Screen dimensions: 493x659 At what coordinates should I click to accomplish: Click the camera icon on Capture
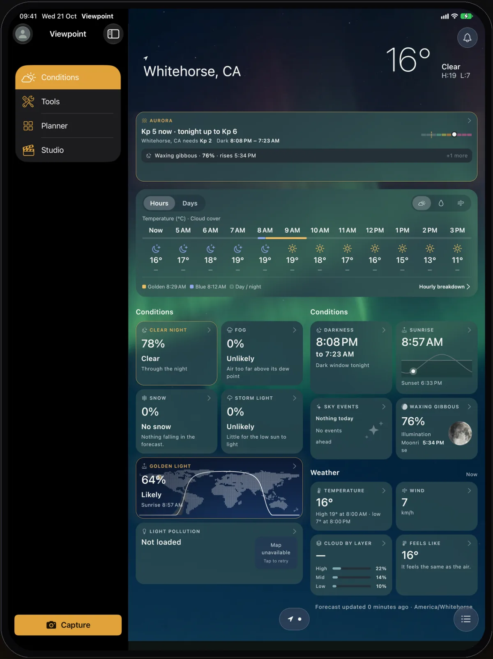click(x=51, y=625)
